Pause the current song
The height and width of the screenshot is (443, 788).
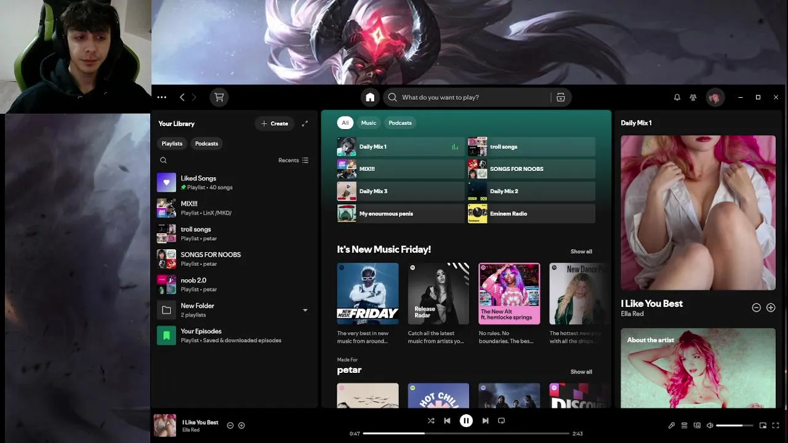(466, 421)
